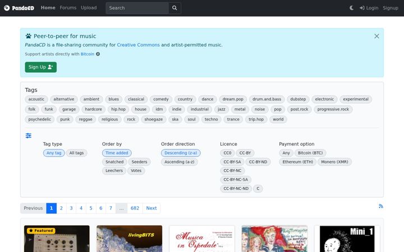404x252 pixels.
Task: Select the ambient tag
Action: click(x=91, y=99)
